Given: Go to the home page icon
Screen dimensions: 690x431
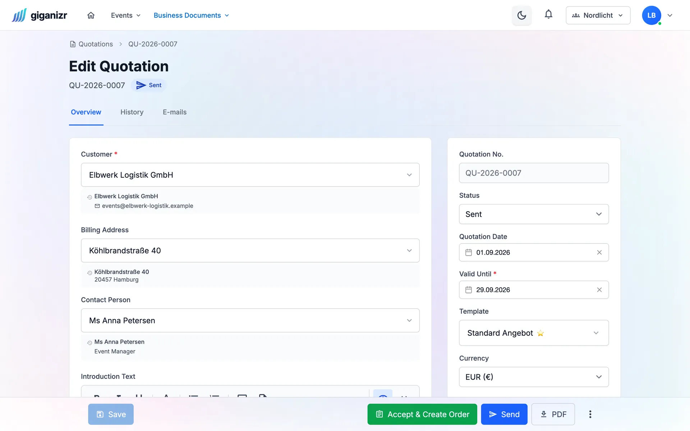Looking at the screenshot, I should coord(91,15).
